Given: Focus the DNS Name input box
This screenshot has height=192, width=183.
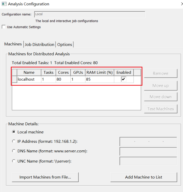Looking at the screenshot, I should (x=148, y=152).
